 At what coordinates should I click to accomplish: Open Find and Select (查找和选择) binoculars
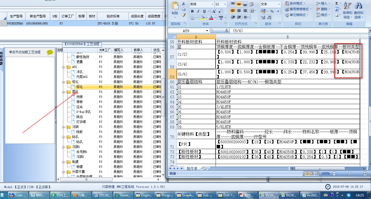tap(359, 10)
